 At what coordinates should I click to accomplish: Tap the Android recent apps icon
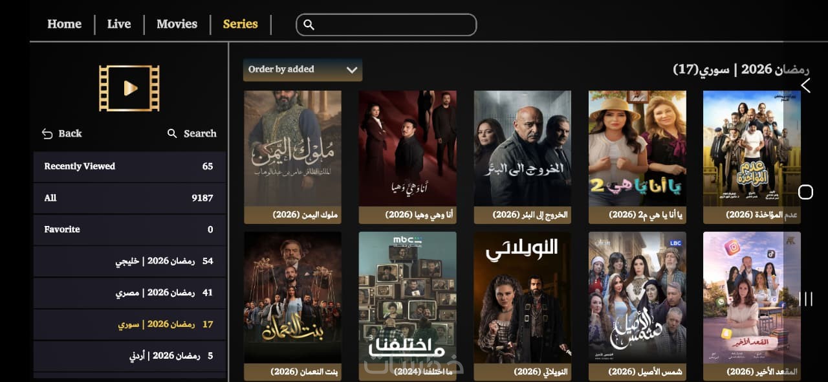[x=805, y=298]
